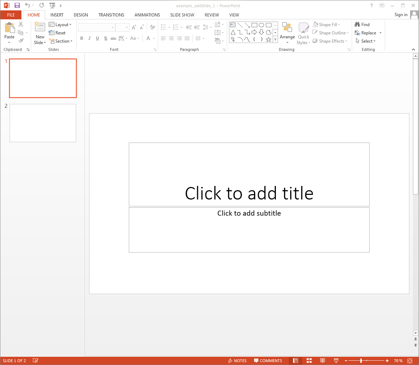Click the zoom slider handle

[361, 361]
